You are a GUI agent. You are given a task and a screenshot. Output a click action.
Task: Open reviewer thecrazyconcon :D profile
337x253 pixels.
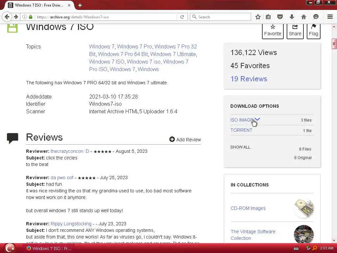(x=70, y=151)
